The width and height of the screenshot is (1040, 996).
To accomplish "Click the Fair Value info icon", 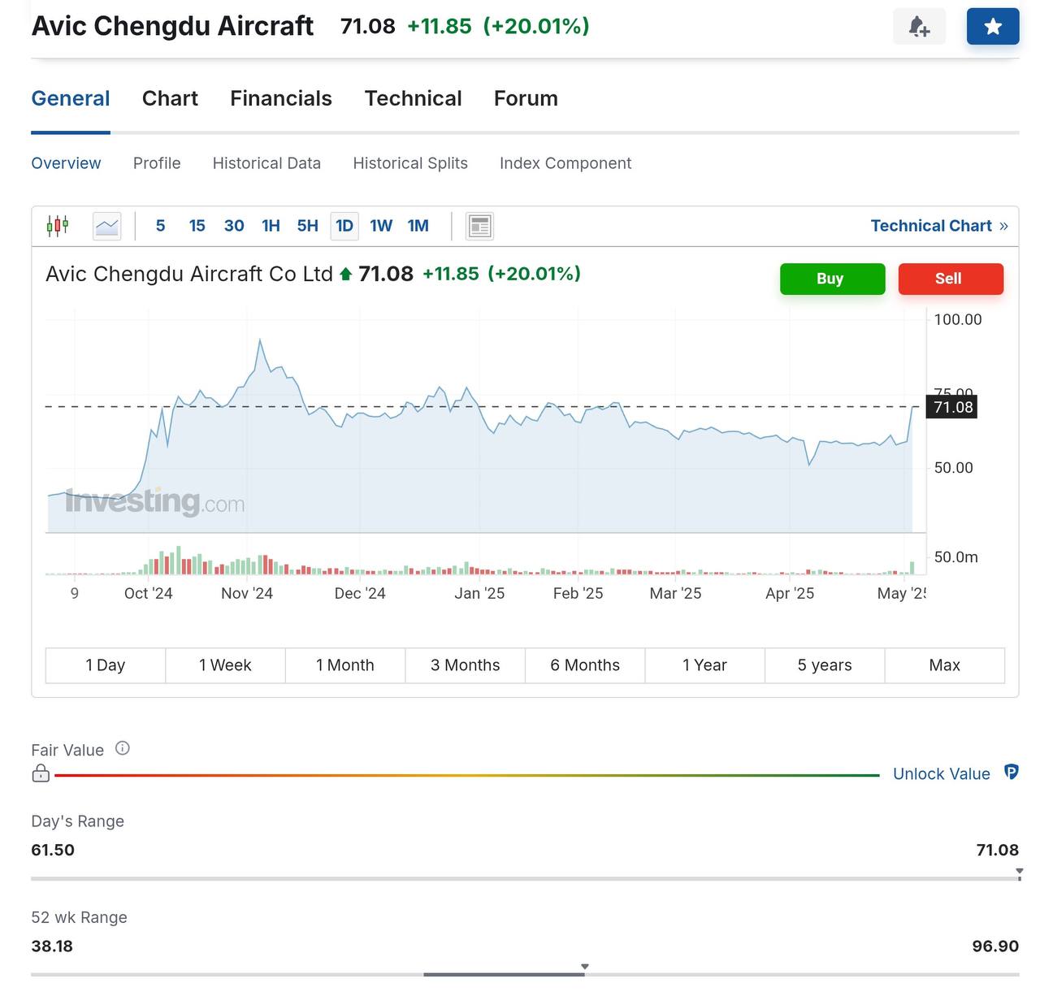I will pyautogui.click(x=123, y=748).
